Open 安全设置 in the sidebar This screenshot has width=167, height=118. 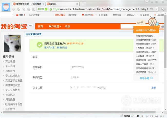point(10,61)
